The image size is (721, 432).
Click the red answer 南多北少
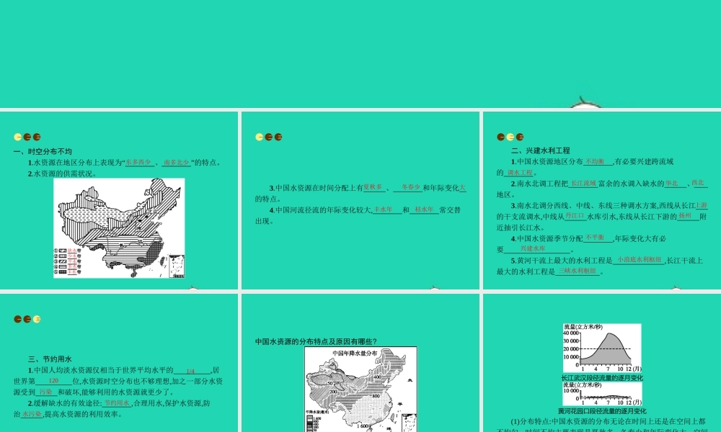click(177, 162)
